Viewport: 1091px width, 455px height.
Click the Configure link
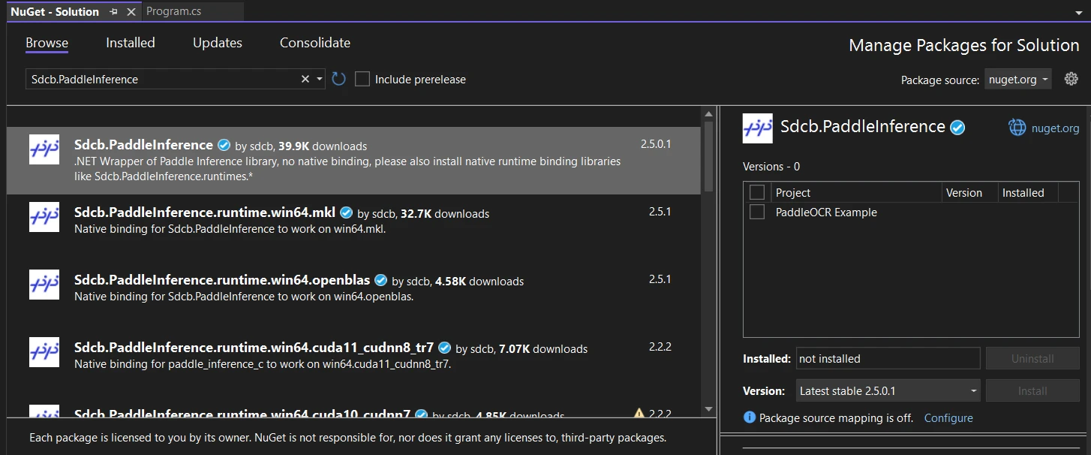click(x=948, y=417)
